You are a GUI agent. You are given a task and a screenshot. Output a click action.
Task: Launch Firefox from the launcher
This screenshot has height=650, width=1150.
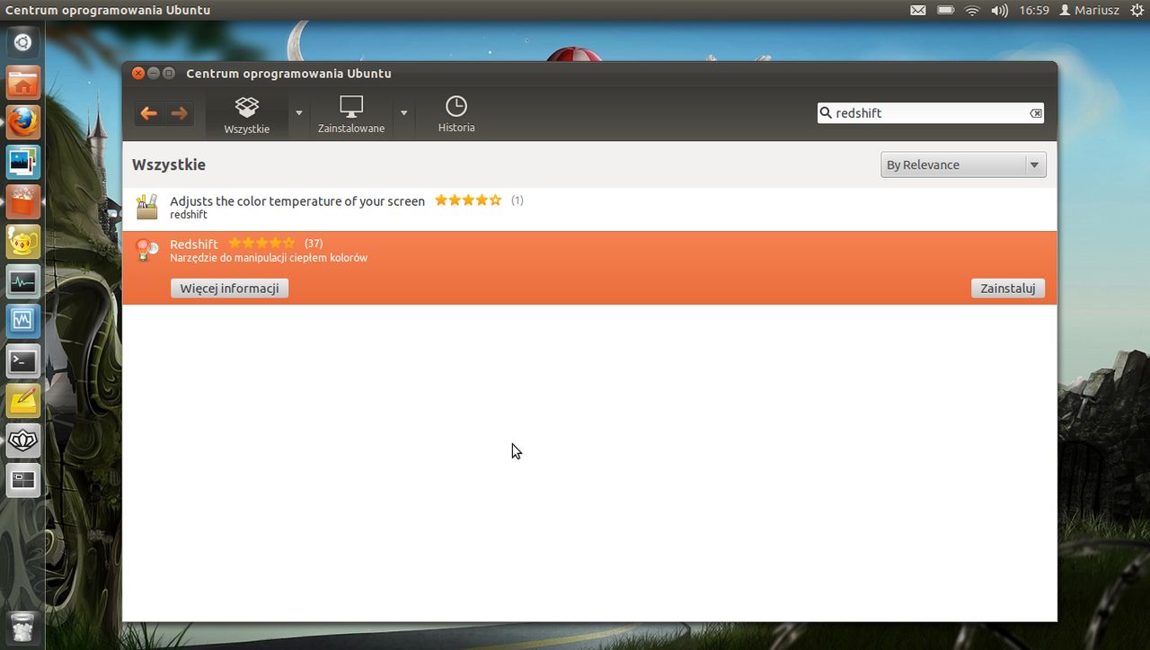tap(23, 122)
